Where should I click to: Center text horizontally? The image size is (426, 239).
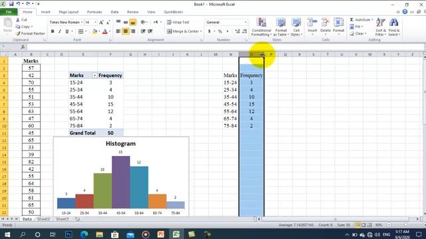pyautogui.click(x=126, y=31)
